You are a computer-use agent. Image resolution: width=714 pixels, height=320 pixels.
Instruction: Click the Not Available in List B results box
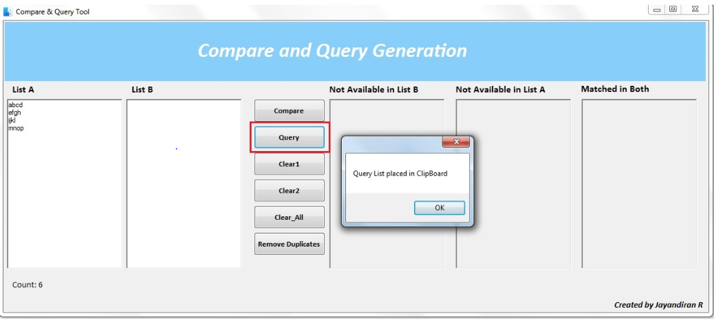387,183
